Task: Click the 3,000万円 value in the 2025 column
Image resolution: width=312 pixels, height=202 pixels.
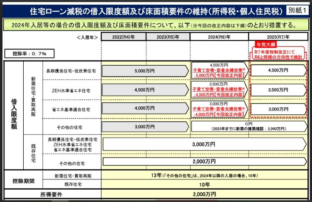Action: pos(278,109)
